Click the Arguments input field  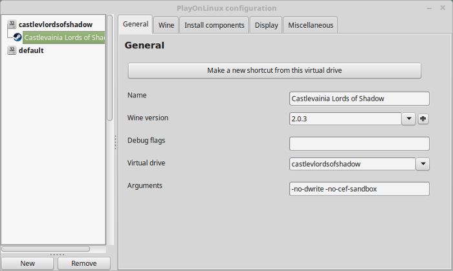point(359,189)
